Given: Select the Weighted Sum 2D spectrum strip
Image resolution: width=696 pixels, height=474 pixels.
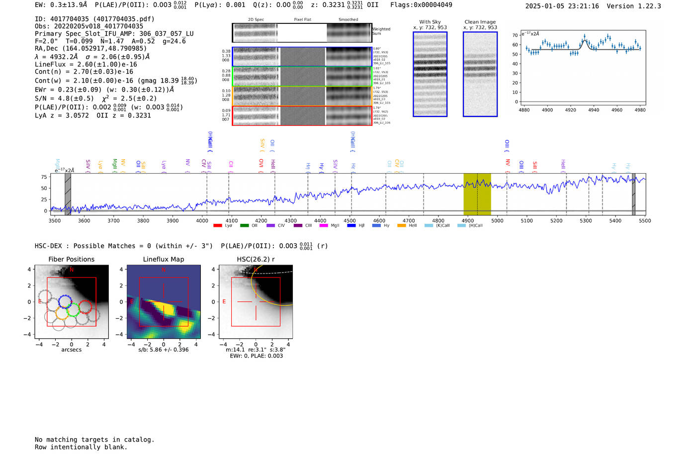Looking at the screenshot, I should (x=302, y=33).
